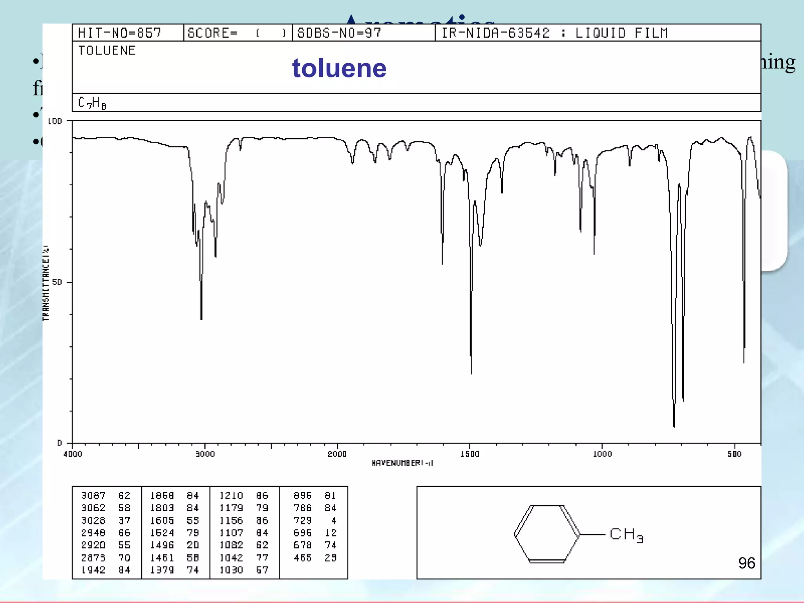Click the SCORE= header field

click(238, 33)
